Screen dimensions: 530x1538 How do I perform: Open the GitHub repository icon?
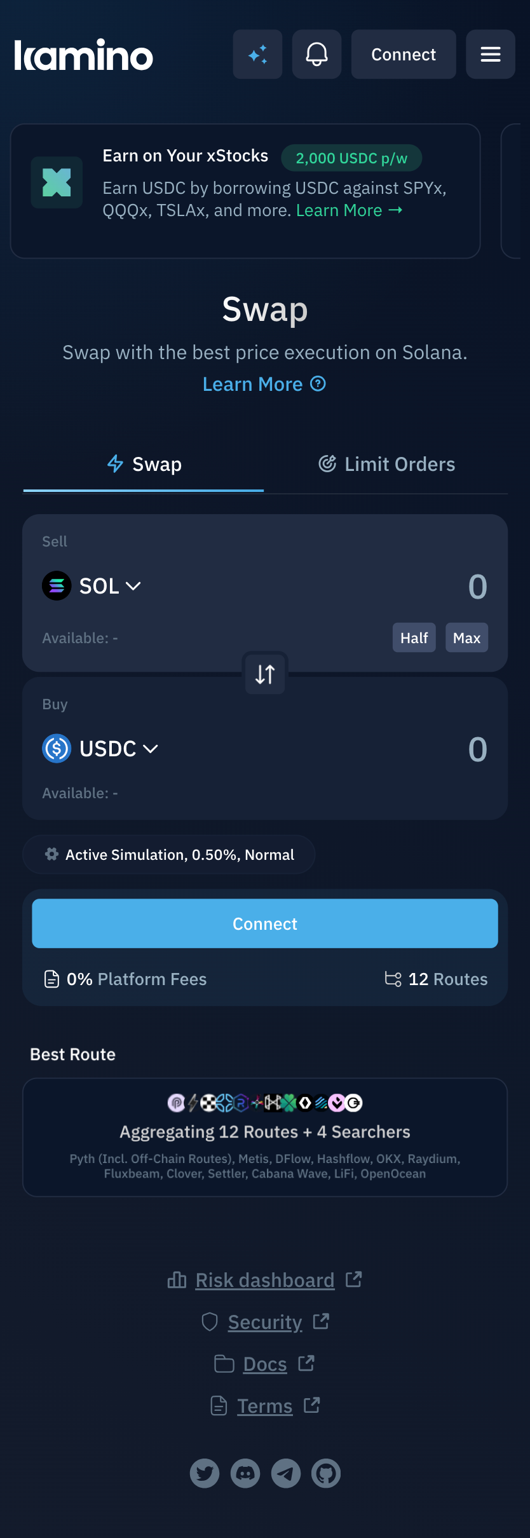326,1473
